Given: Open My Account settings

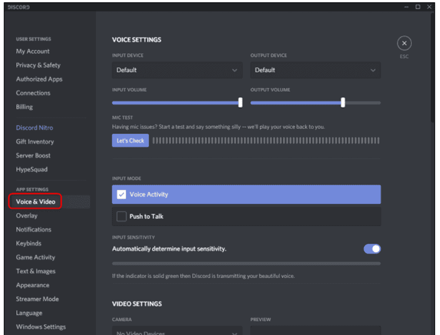Looking at the screenshot, I should point(32,51).
